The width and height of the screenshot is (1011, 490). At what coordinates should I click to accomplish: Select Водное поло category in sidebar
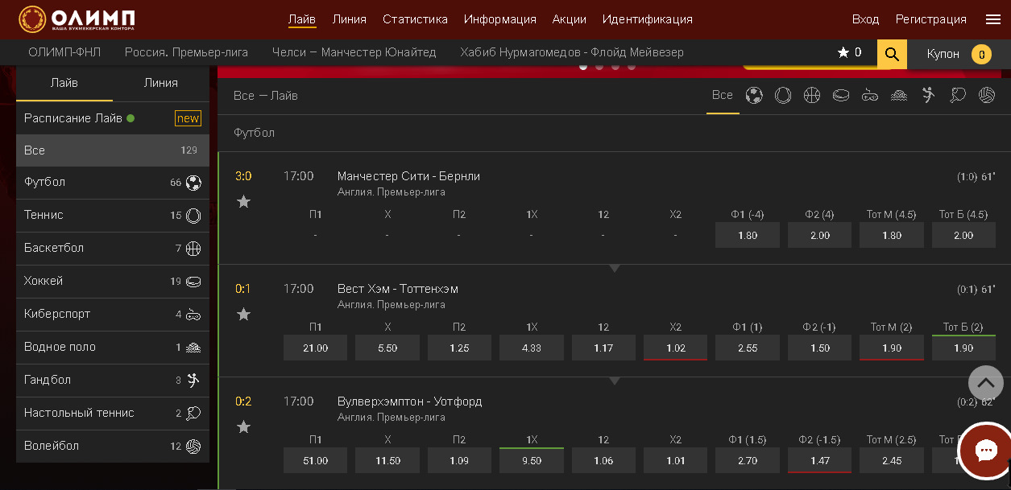coord(113,348)
